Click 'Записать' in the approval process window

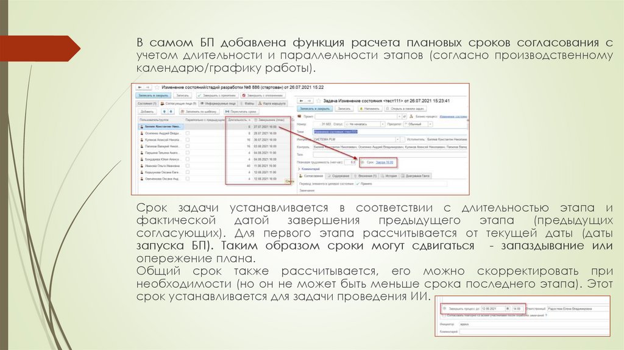pyautogui.click(x=183, y=96)
